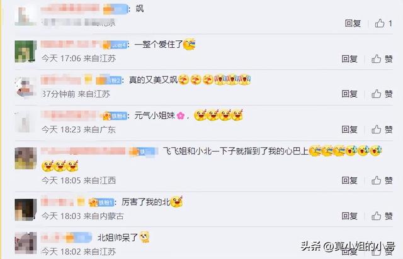Viewport: 403px width, 259px height.
Task: Open username of the 飞飞姐 commenter
Action: (x=83, y=152)
